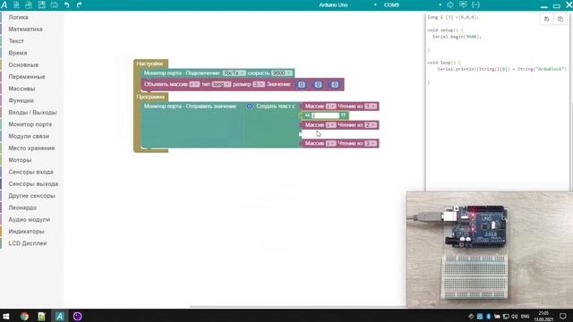Open the Индикаторы category

[x=26, y=232]
